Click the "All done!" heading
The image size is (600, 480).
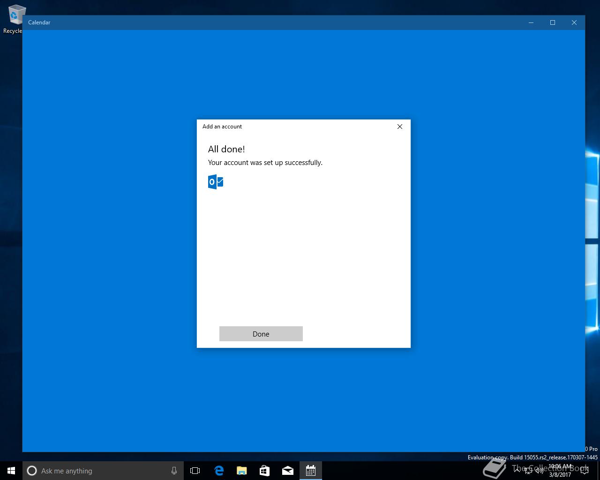click(x=226, y=149)
